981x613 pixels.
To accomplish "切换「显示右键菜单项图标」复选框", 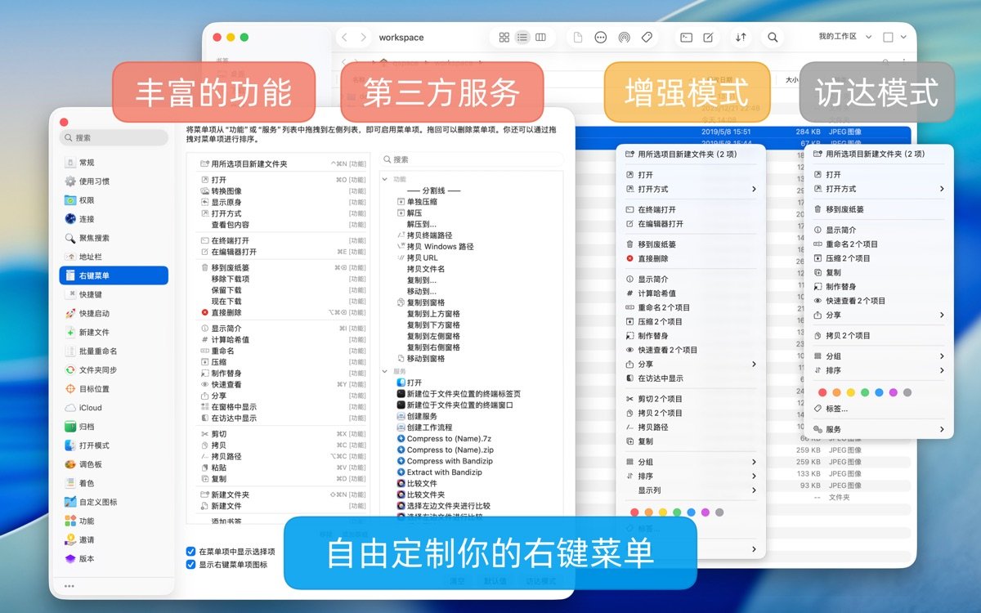I will [x=189, y=564].
